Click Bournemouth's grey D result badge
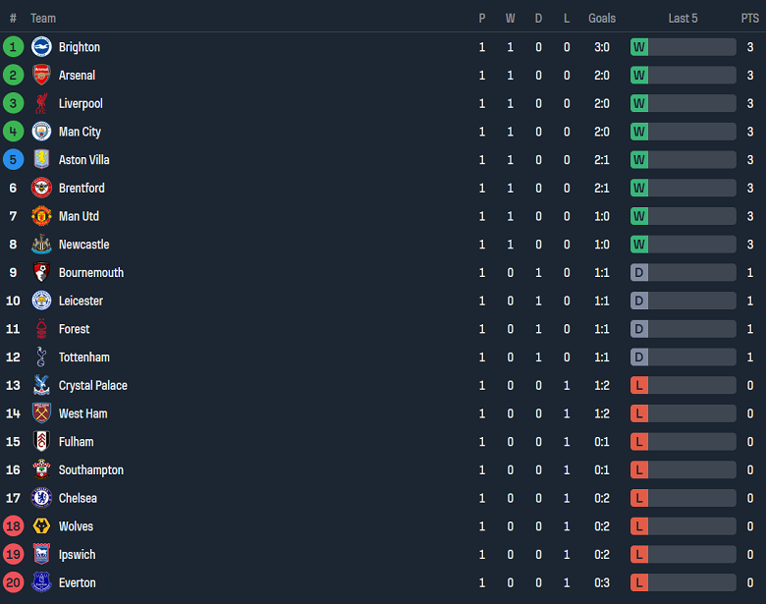The height and width of the screenshot is (604, 766). tap(639, 273)
